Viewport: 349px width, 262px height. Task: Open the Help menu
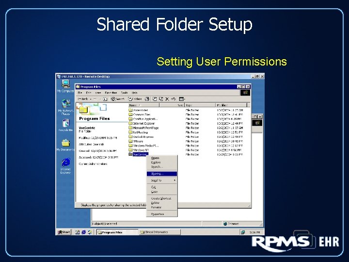click(134, 93)
